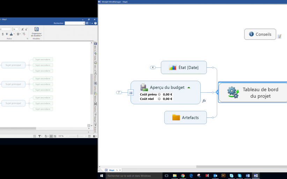287x179 pixels.
Task: Click the Organiseur de modèles icon
Action: tap(36, 30)
